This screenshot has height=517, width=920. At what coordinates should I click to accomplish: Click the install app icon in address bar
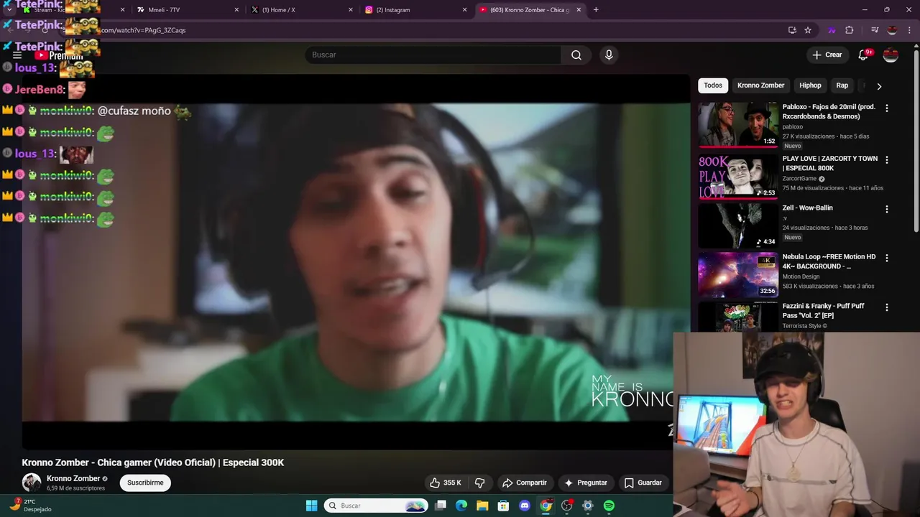tap(792, 30)
